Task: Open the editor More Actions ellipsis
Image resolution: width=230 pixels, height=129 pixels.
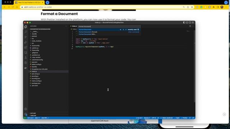Action: click(x=193, y=26)
